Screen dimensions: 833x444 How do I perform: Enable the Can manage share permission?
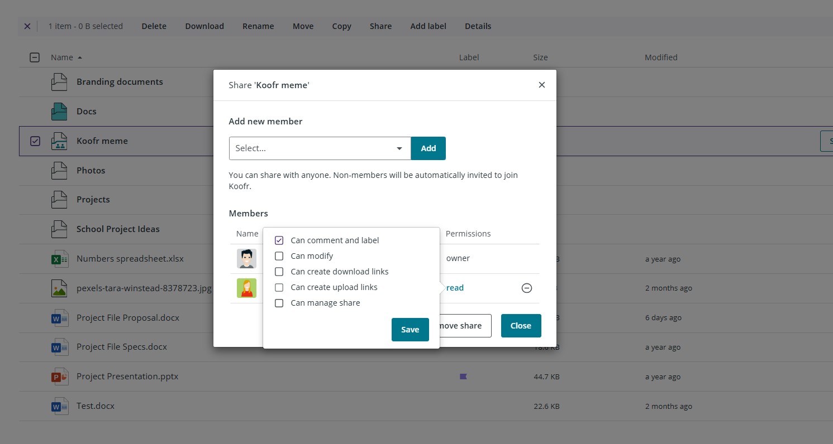tap(279, 303)
